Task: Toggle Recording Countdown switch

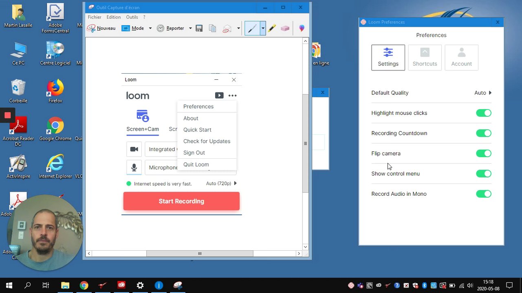Action: click(484, 133)
